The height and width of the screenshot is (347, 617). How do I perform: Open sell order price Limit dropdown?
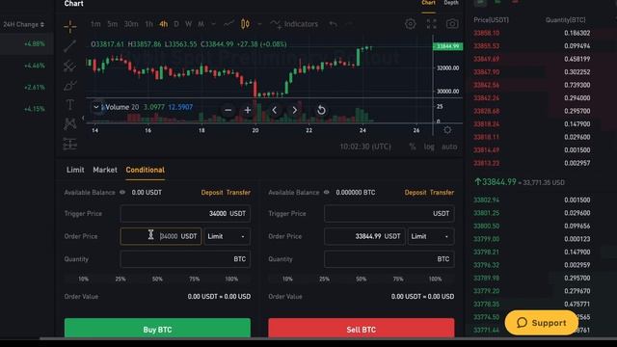(431, 236)
